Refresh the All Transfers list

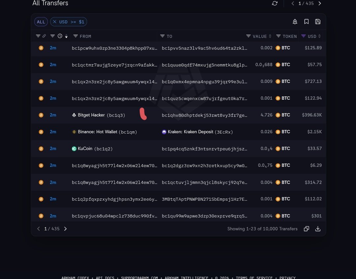pos(275,3)
